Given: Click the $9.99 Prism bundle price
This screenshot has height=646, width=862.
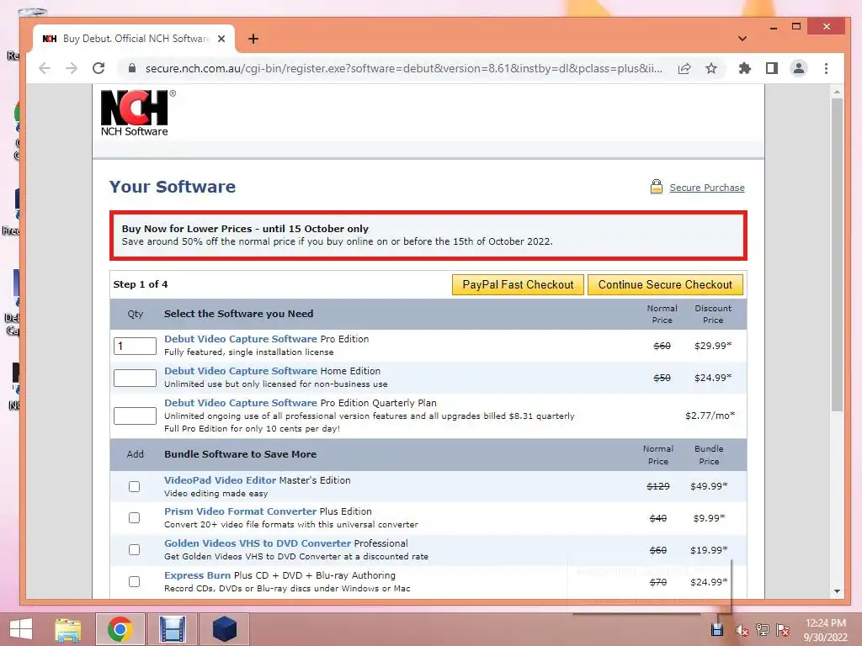Looking at the screenshot, I should [709, 518].
